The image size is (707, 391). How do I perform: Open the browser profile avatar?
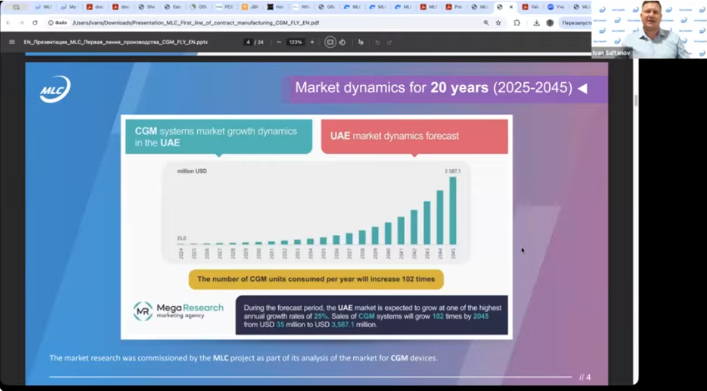pyautogui.click(x=550, y=22)
